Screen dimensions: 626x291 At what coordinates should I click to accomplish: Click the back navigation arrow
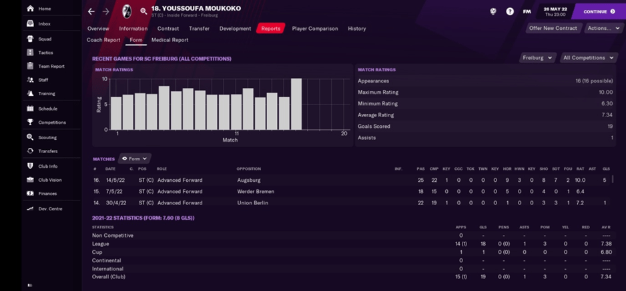91,11
